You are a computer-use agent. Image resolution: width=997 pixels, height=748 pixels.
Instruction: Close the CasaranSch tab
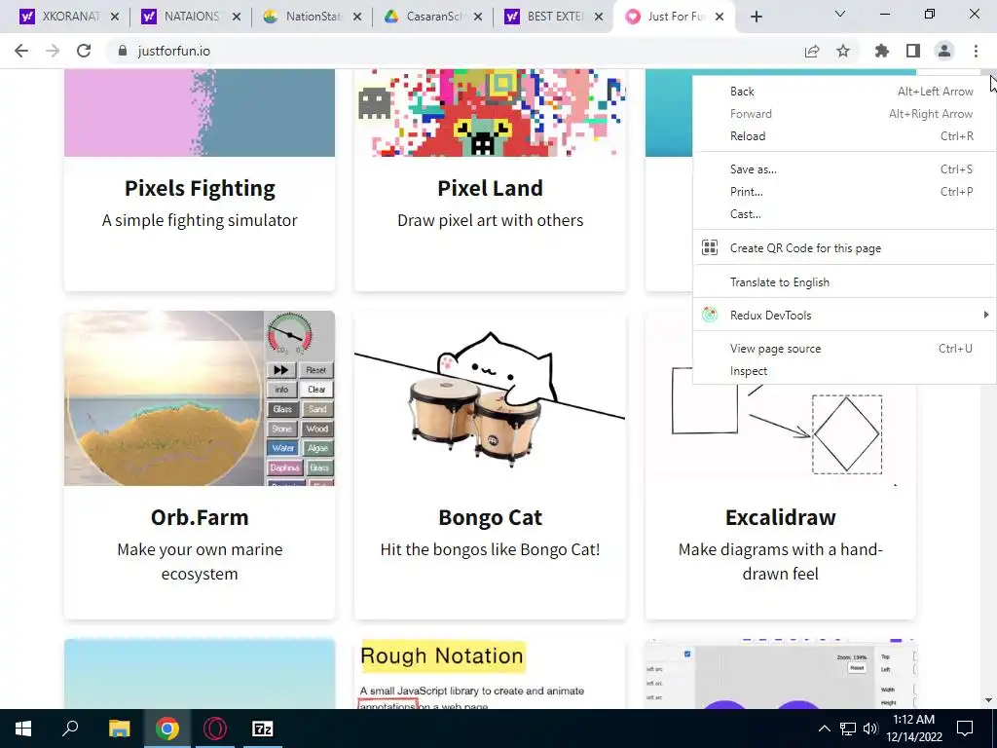pyautogui.click(x=478, y=17)
